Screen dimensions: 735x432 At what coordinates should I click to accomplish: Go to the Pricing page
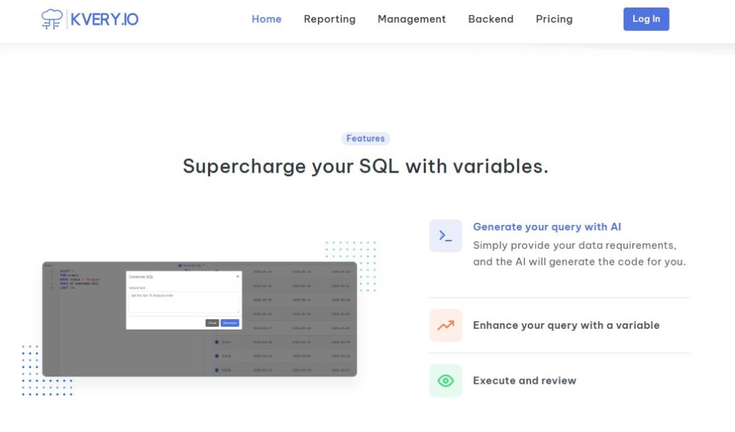pyautogui.click(x=554, y=19)
